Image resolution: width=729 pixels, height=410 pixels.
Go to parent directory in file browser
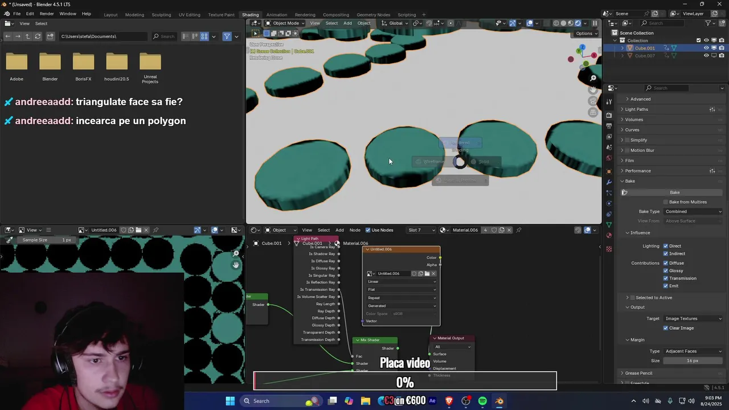27,36
